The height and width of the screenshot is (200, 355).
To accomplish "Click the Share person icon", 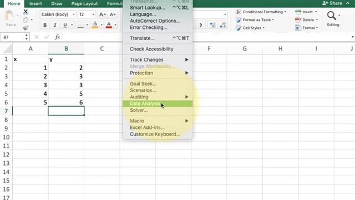I will (325, 3).
